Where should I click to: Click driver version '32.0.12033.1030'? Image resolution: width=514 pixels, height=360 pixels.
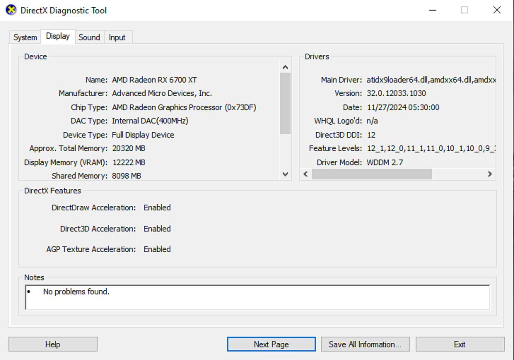pos(396,93)
